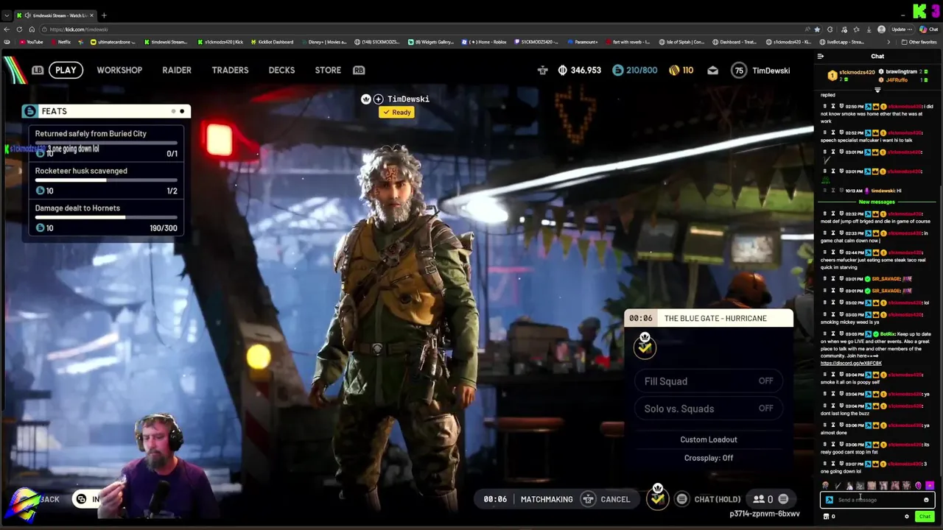
Task: Click the 210/800 stash capacity indicator
Action: (634, 71)
